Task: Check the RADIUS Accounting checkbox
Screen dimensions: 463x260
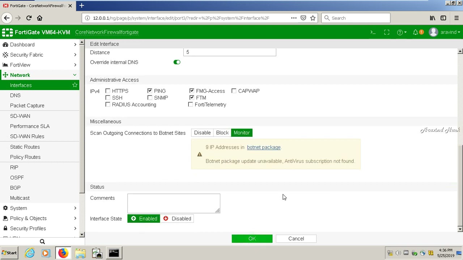Action: tap(108, 105)
